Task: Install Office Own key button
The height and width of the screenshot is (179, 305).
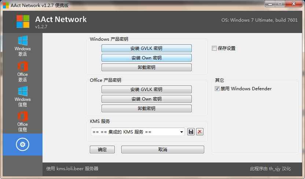Action: coord(147,99)
